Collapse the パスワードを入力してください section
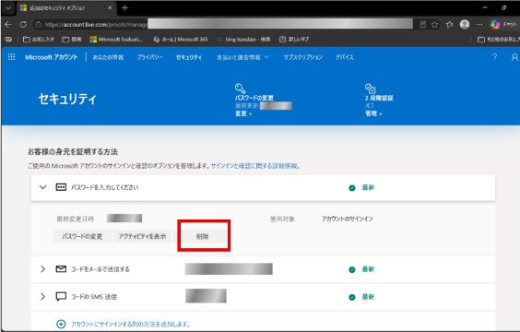Viewport: 520px width, 332px height. tap(42, 187)
